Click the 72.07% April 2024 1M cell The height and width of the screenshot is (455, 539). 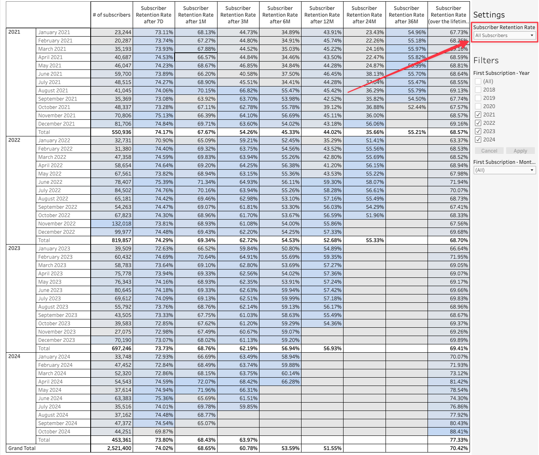[x=196, y=382]
